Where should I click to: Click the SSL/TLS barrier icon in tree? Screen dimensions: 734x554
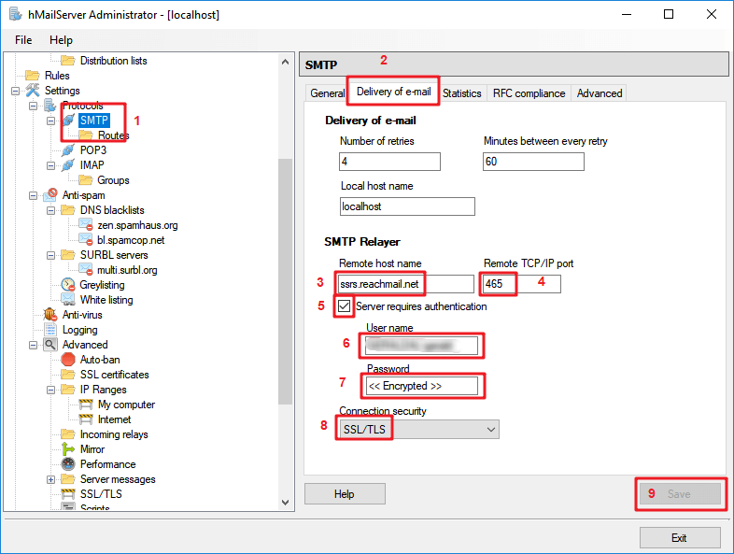(x=68, y=494)
